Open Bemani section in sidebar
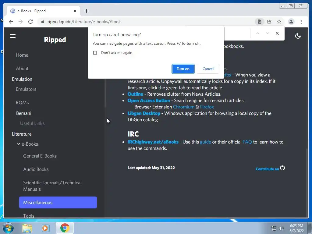The height and width of the screenshot is (234, 312). (24, 113)
